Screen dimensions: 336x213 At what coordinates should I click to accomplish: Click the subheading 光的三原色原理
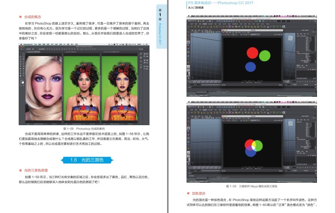click(x=36, y=170)
